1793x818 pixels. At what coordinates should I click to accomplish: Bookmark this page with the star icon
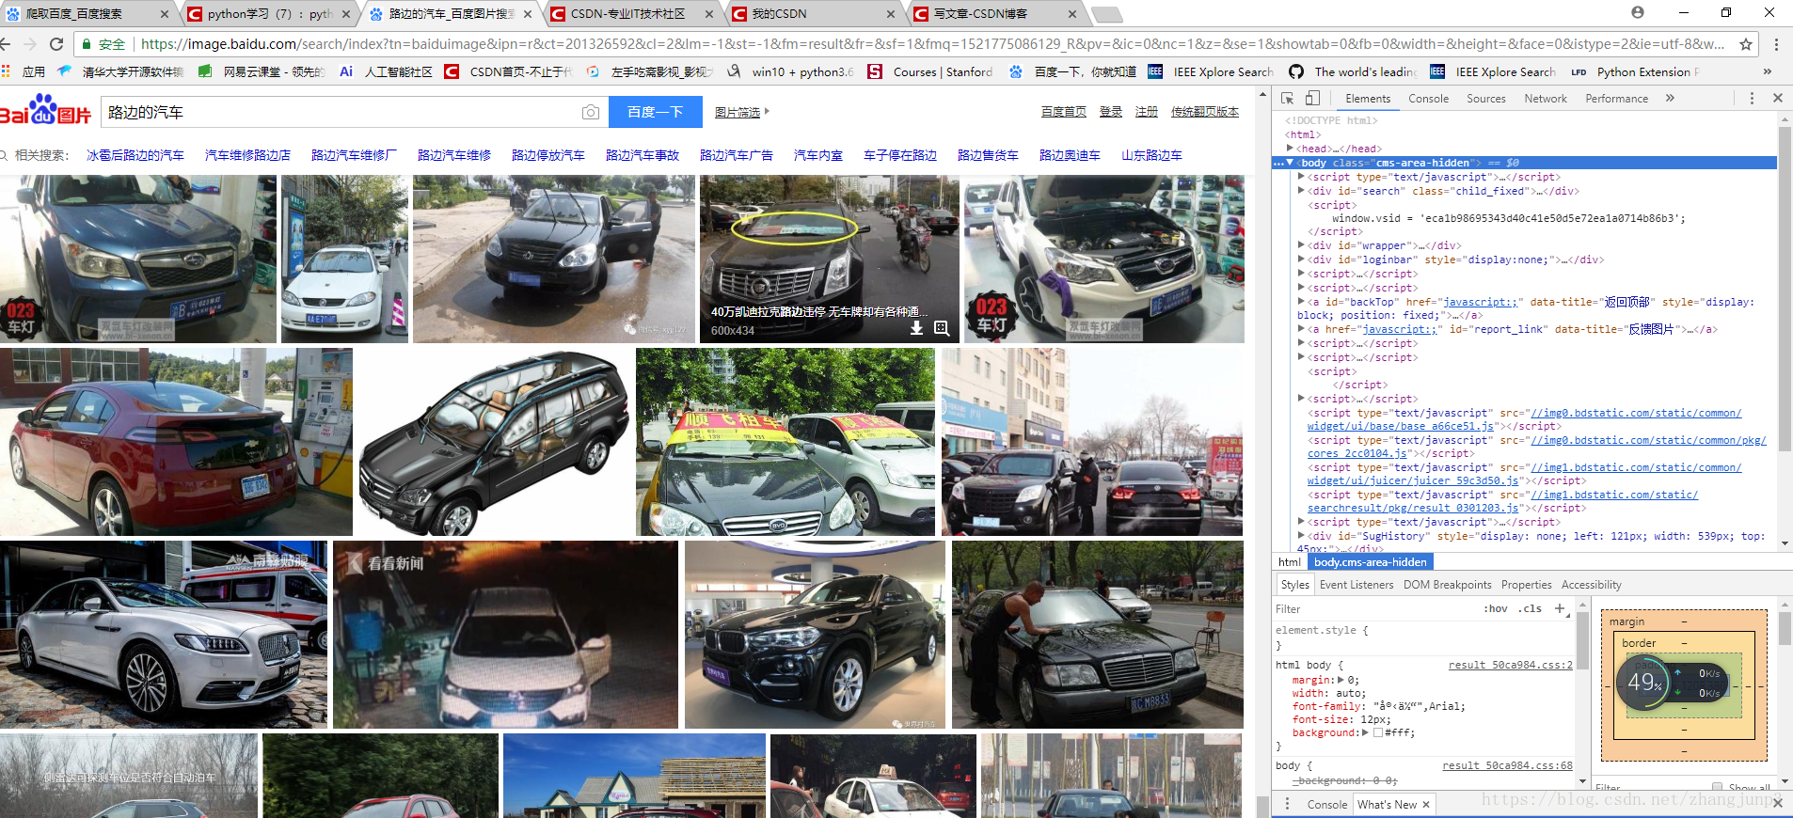tap(1746, 44)
